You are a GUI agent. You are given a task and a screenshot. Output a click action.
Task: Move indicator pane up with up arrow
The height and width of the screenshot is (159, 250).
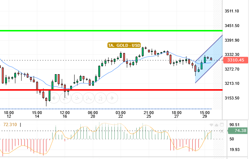point(216,125)
